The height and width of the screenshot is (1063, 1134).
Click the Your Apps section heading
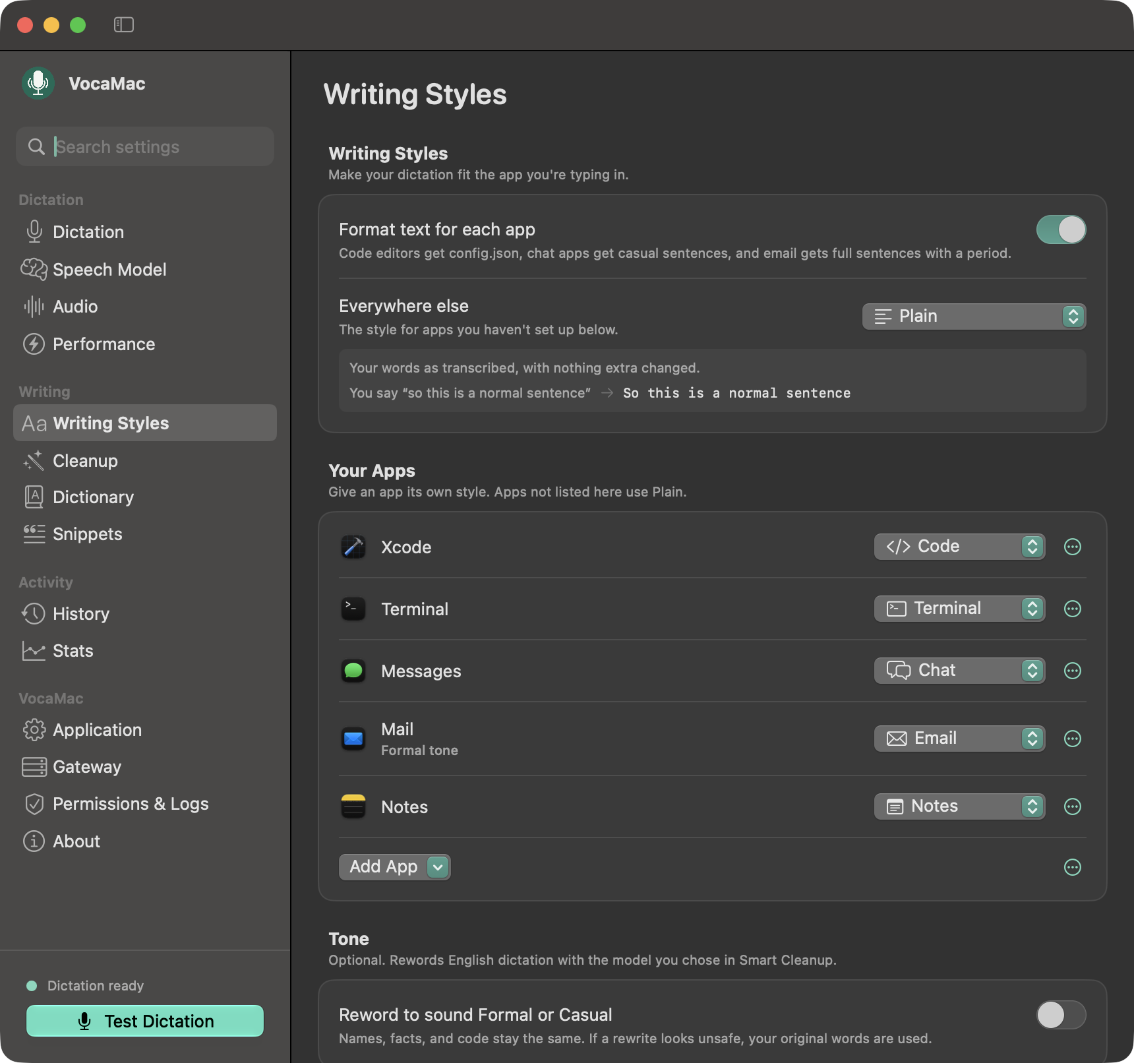pos(372,471)
